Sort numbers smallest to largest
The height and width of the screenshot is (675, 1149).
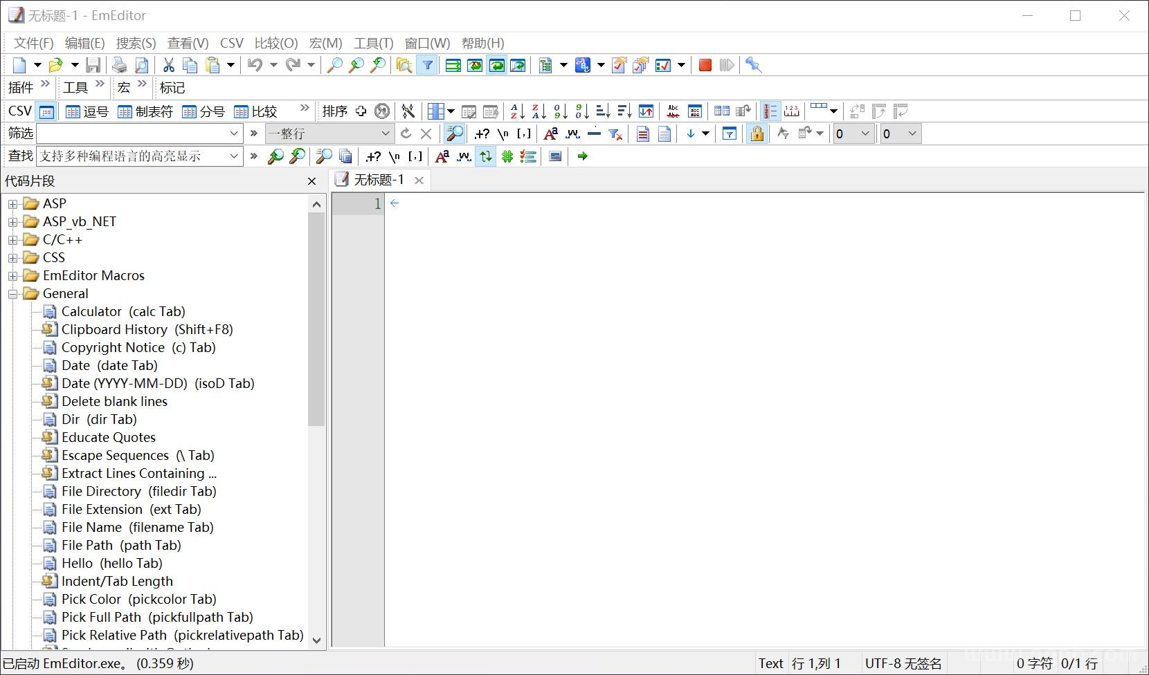tap(561, 111)
